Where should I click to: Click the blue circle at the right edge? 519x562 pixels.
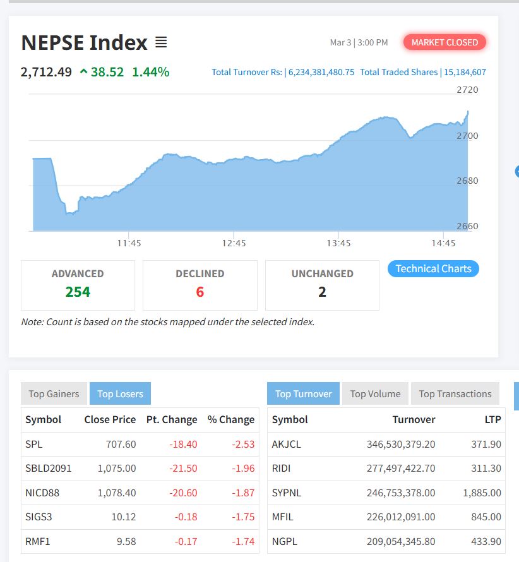coord(517,170)
